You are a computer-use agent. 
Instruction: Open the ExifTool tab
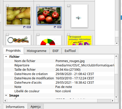pos(70,51)
